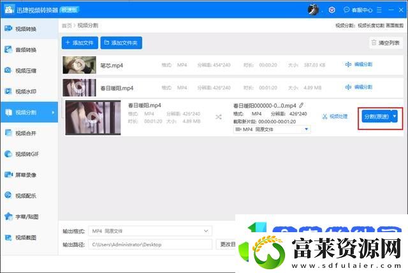The image size is (408, 273).
Task: Play the small 春日暖阳.mp4 thumbnail
Action: tap(79, 87)
